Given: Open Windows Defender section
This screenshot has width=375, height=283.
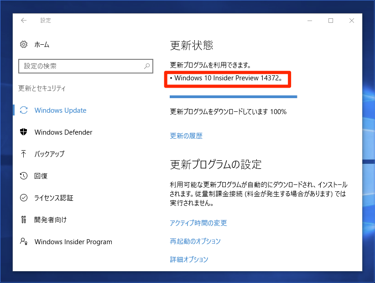Looking at the screenshot, I should point(63,132).
